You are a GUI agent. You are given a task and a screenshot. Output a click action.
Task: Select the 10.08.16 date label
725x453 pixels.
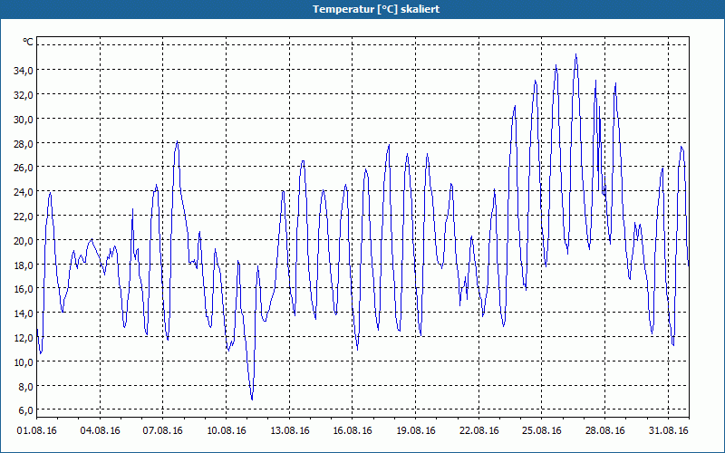tap(226, 430)
